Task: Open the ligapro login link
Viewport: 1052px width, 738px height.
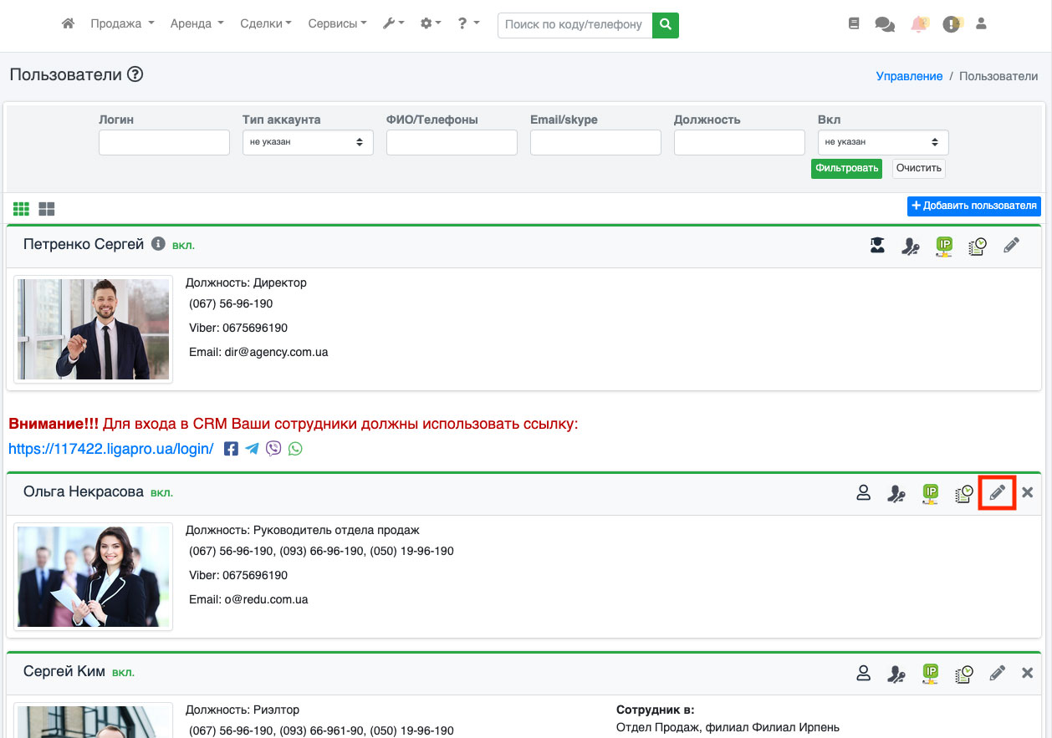Action: pos(111,449)
